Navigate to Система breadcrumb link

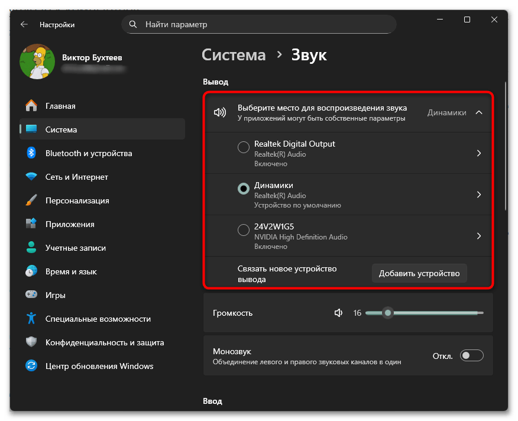pyautogui.click(x=234, y=55)
